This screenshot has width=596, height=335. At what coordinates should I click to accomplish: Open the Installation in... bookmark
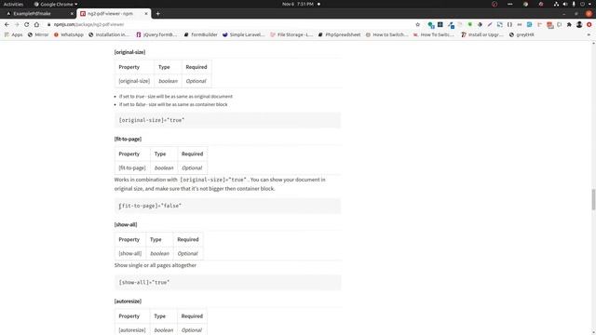pos(109,34)
